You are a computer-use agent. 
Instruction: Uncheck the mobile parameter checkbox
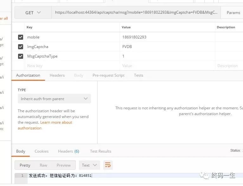click(x=21, y=37)
